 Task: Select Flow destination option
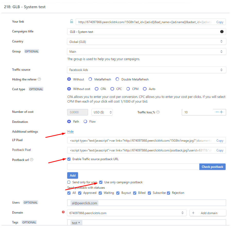point(85,121)
